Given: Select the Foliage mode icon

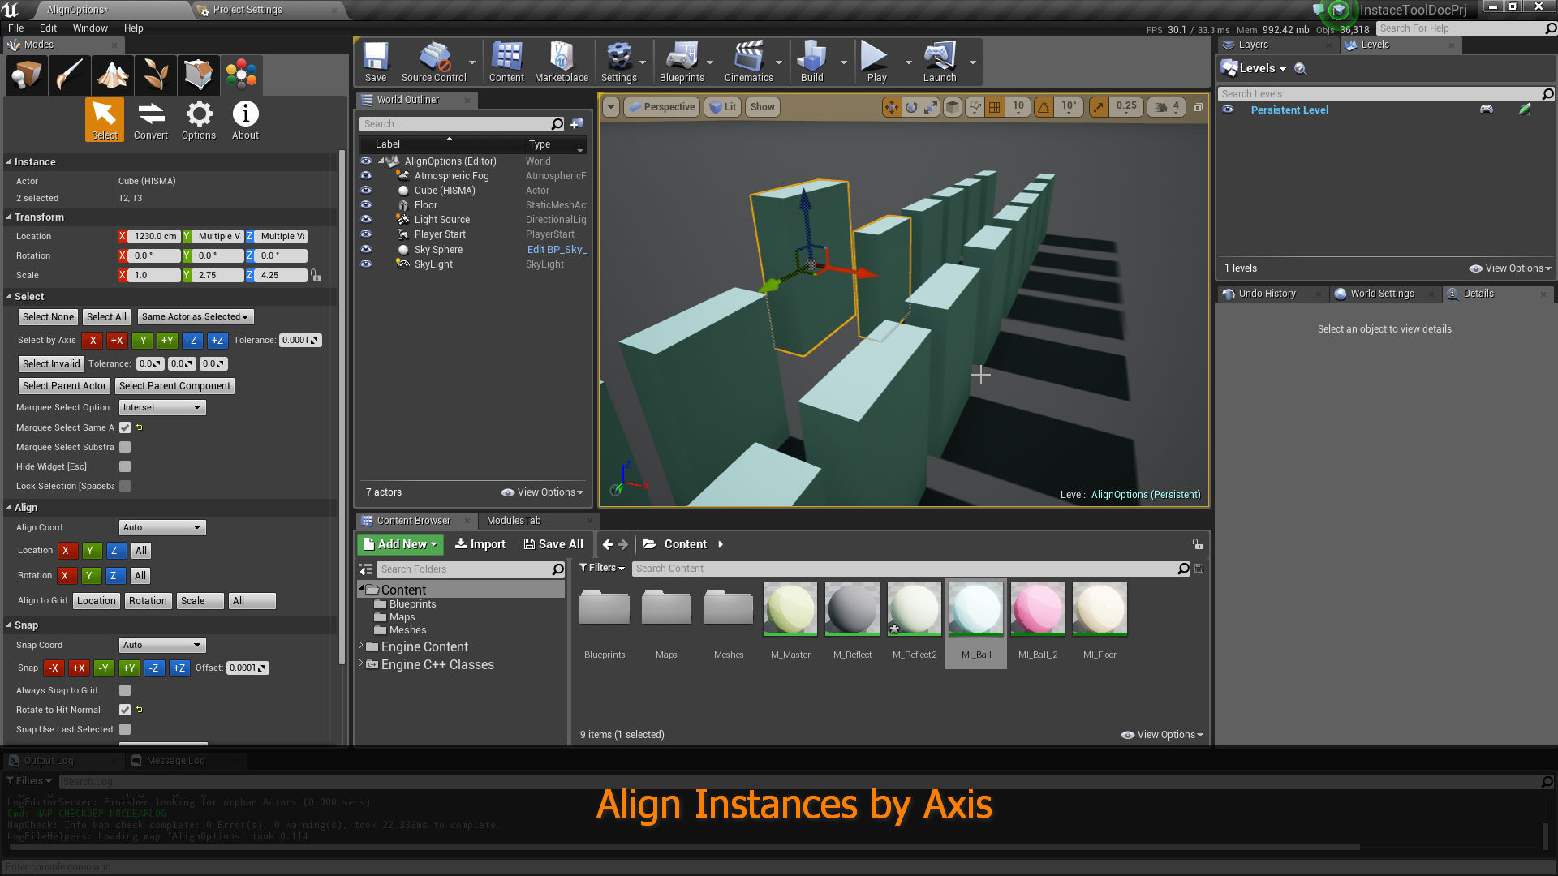Looking at the screenshot, I should click(155, 75).
